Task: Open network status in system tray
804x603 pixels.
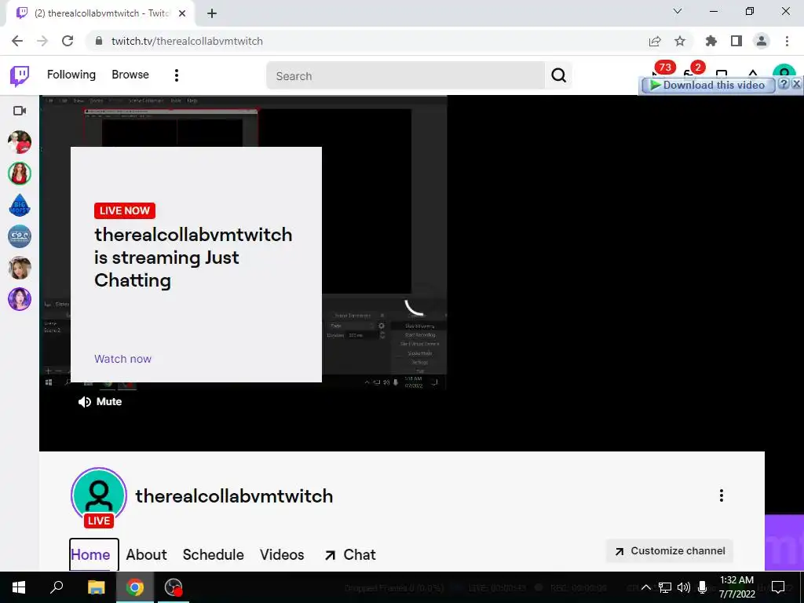Action: tap(665, 587)
